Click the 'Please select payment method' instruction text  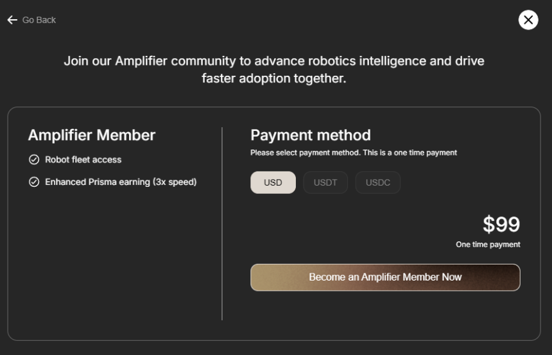coord(353,153)
